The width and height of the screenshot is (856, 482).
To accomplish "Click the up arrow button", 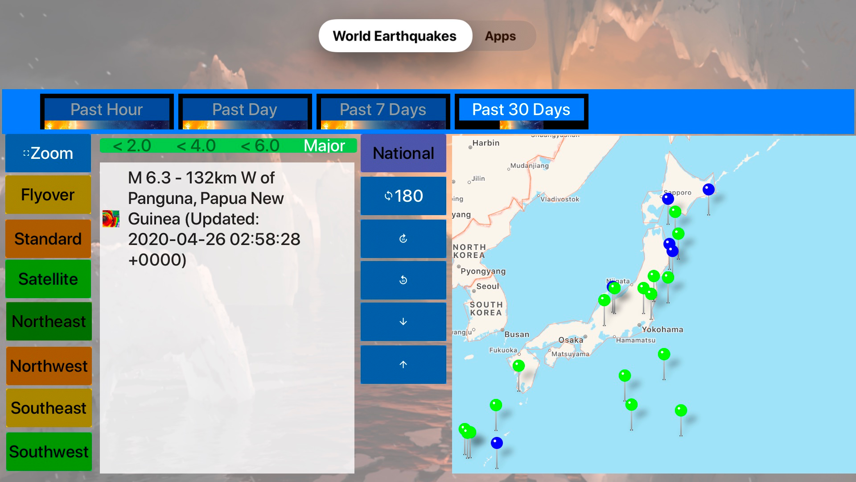I will coord(403,365).
